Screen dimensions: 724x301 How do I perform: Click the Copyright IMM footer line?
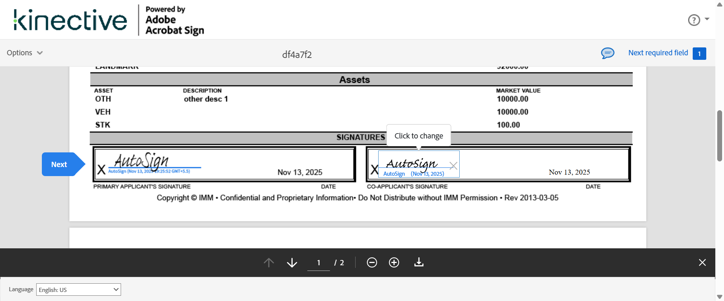click(x=357, y=198)
